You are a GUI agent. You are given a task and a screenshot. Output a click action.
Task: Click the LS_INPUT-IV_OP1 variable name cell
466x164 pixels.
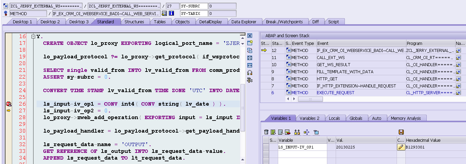[x=302, y=147]
